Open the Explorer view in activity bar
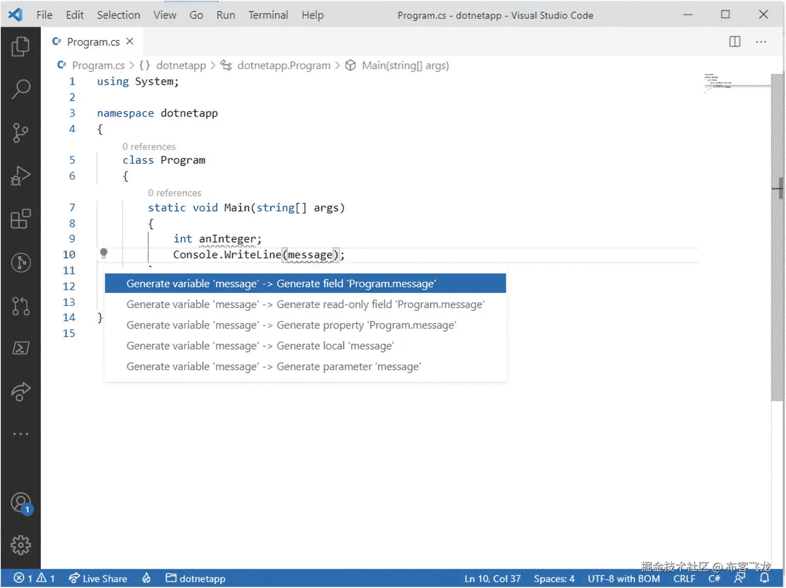786x588 pixels. pyautogui.click(x=21, y=46)
